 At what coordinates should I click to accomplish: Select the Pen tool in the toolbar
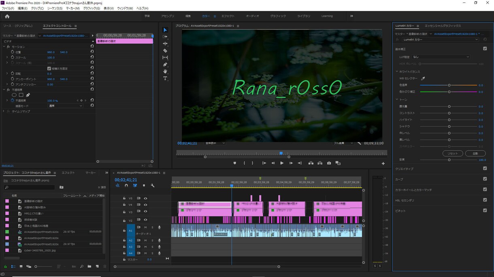point(165,65)
